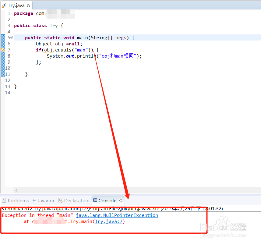This screenshot has width=261, height=244.
Task: Click the System.out.println statement on line 8
Action: click(x=94, y=56)
